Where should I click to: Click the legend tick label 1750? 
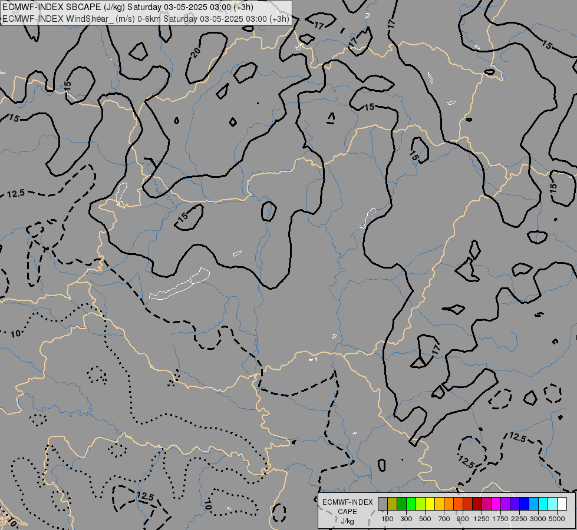point(500,519)
